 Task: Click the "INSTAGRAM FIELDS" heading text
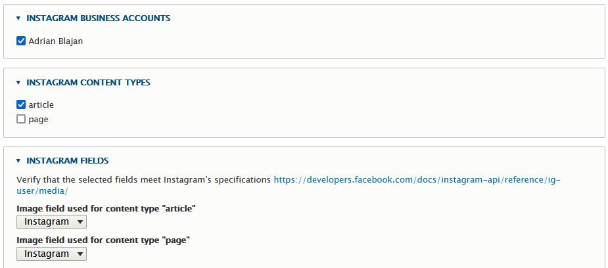coord(67,160)
